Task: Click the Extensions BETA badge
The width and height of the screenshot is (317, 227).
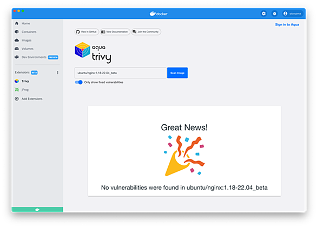Action: point(35,72)
